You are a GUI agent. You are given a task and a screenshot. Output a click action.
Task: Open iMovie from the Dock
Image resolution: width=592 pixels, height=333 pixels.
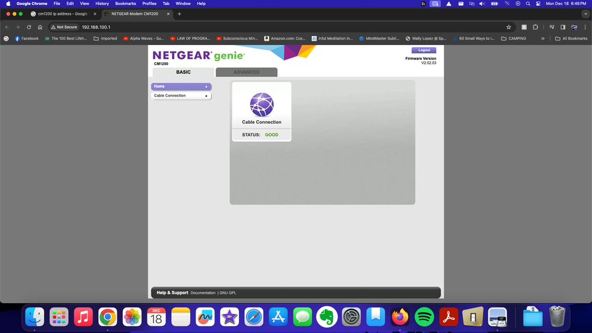click(x=229, y=317)
